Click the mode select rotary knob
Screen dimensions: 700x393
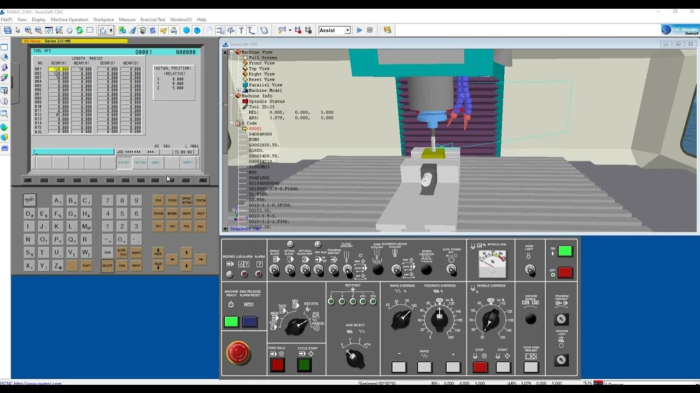click(296, 326)
